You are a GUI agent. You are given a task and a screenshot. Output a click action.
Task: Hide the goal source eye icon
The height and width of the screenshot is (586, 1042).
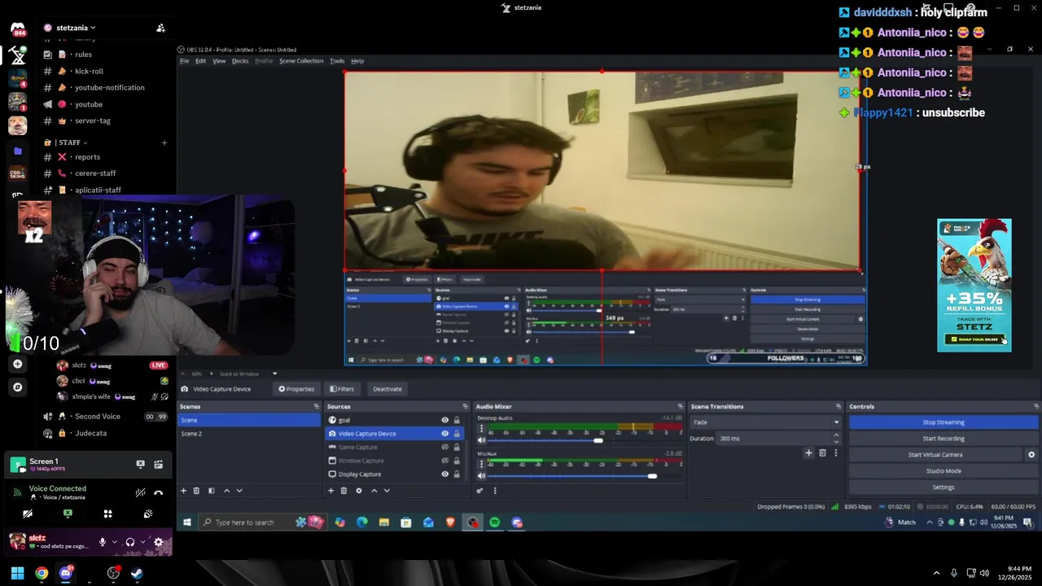(444, 420)
